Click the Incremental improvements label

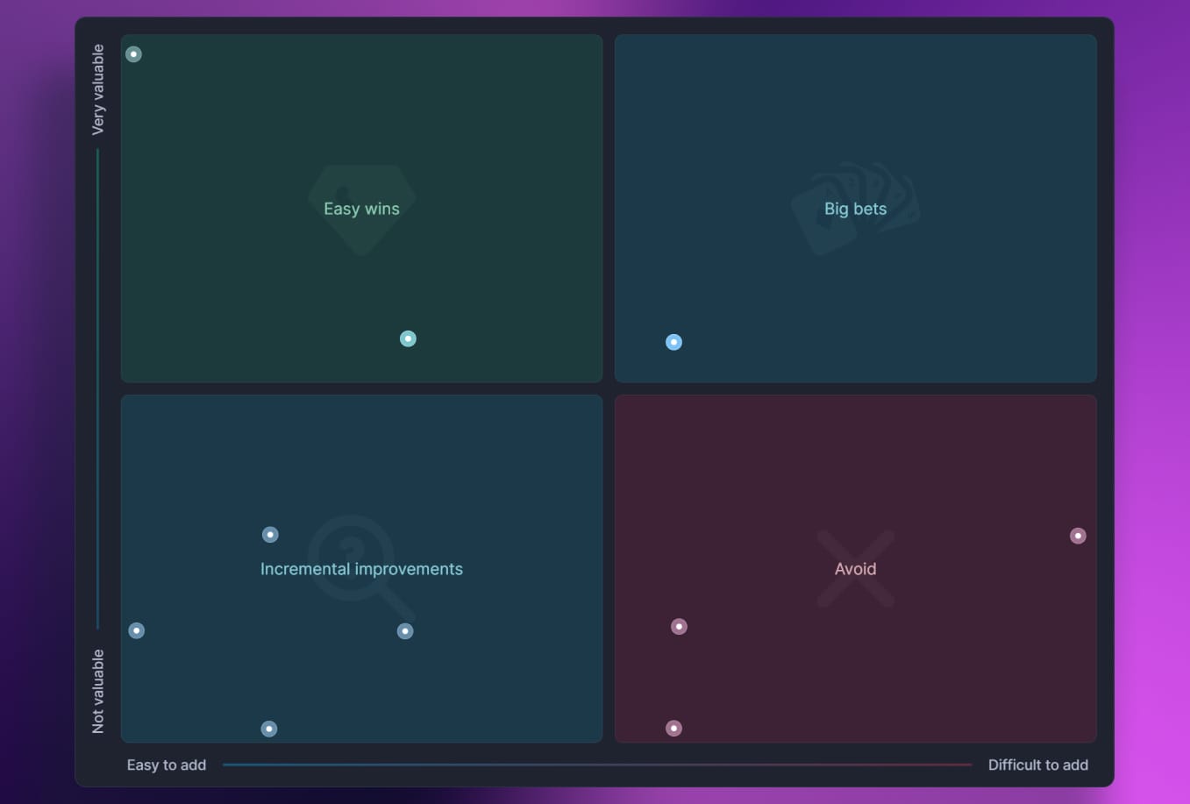pos(361,569)
